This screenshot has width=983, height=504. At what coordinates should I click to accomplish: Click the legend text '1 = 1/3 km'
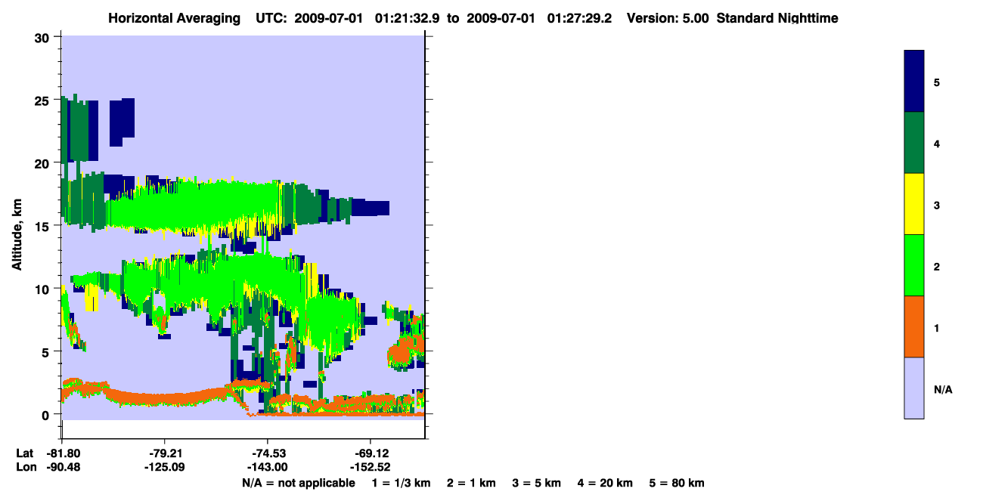pyautogui.click(x=401, y=483)
